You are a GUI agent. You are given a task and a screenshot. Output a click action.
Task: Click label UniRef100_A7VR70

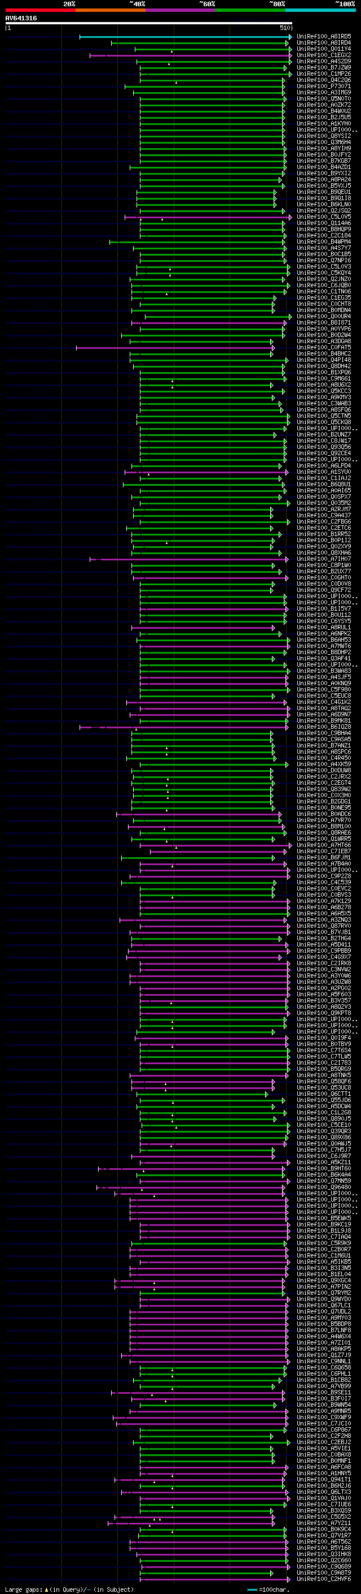(324, 820)
